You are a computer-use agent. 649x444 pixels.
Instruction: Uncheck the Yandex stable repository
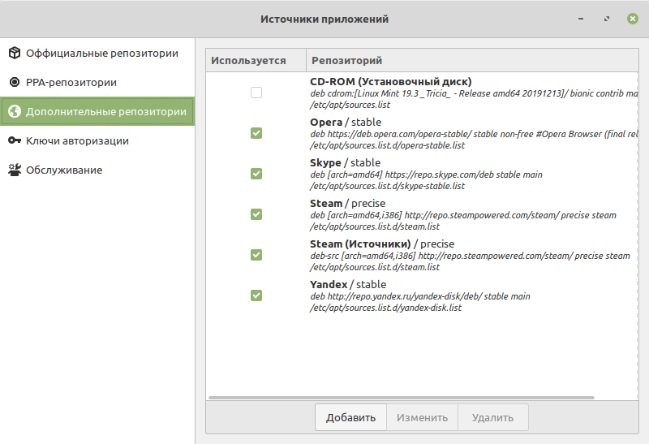click(x=256, y=295)
